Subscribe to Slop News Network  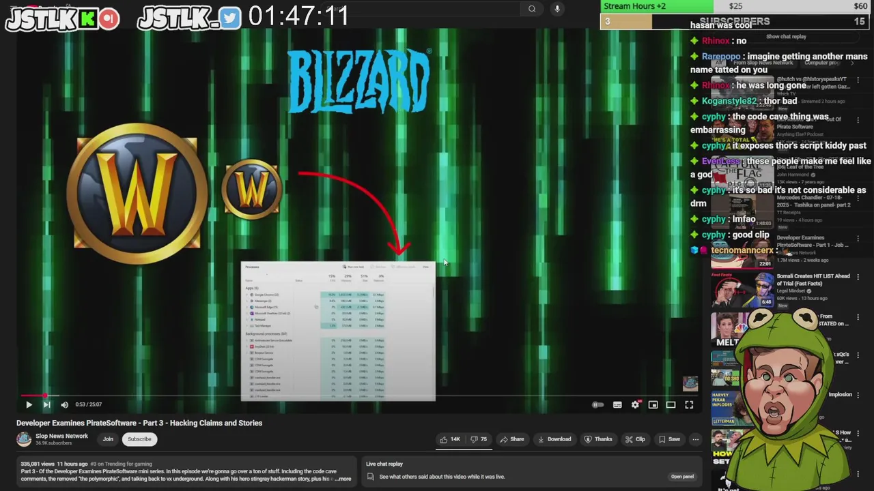point(139,439)
